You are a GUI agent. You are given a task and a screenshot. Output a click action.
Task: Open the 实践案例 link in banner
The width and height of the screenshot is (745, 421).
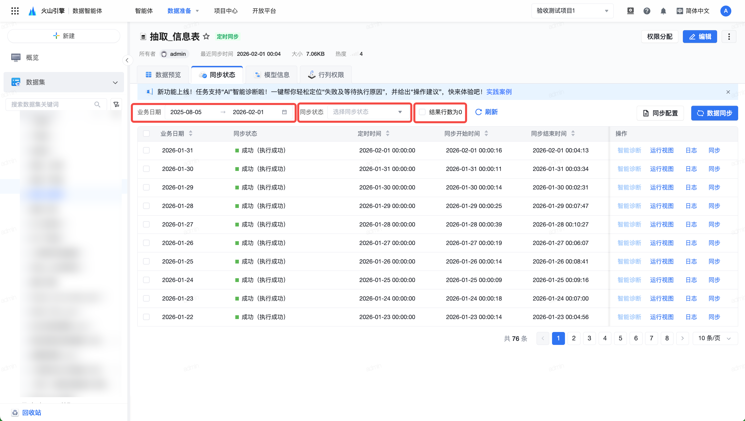coord(499,92)
